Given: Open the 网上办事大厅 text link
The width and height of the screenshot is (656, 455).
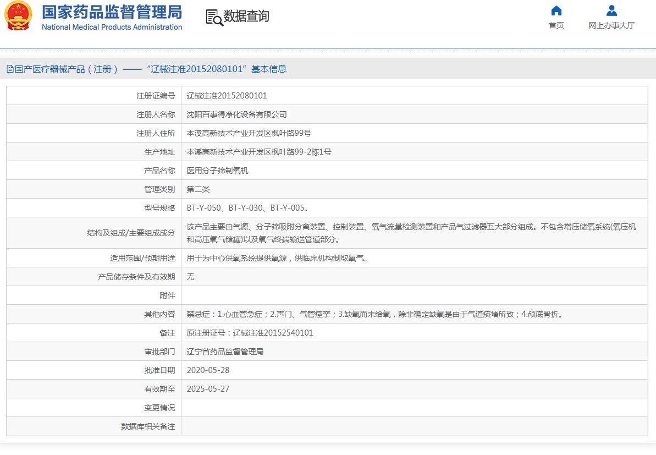Looking at the screenshot, I should 611,25.
